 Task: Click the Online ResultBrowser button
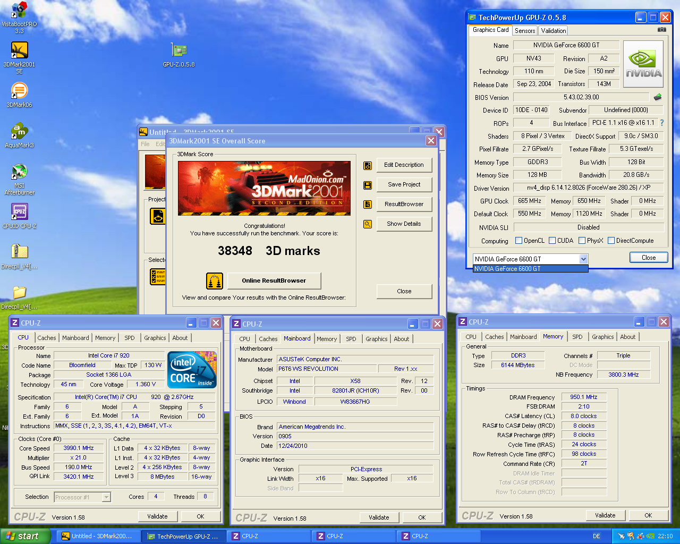tap(274, 281)
